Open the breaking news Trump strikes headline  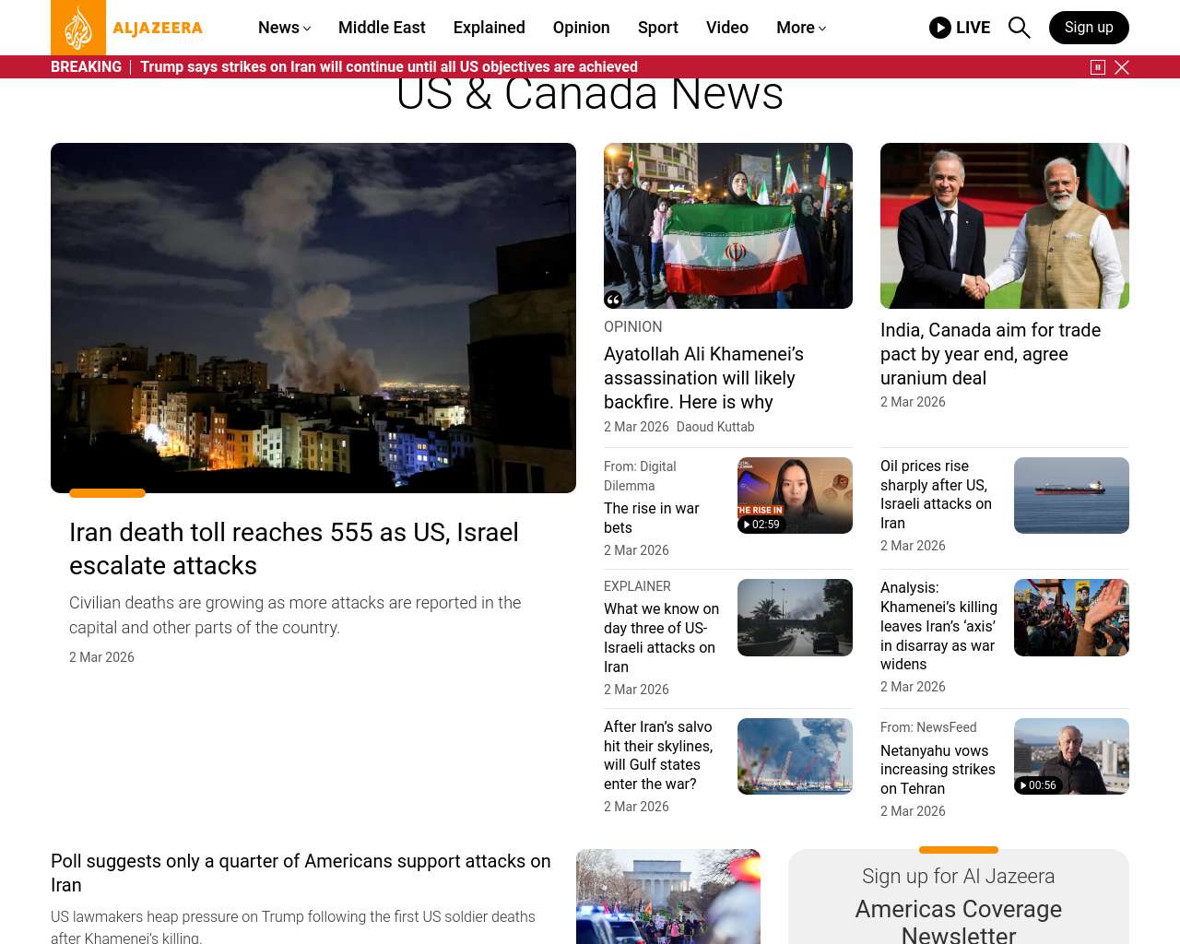pos(388,67)
